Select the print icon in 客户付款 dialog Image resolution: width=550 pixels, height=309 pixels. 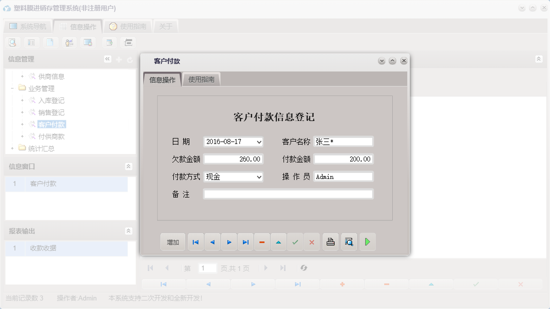pos(330,241)
